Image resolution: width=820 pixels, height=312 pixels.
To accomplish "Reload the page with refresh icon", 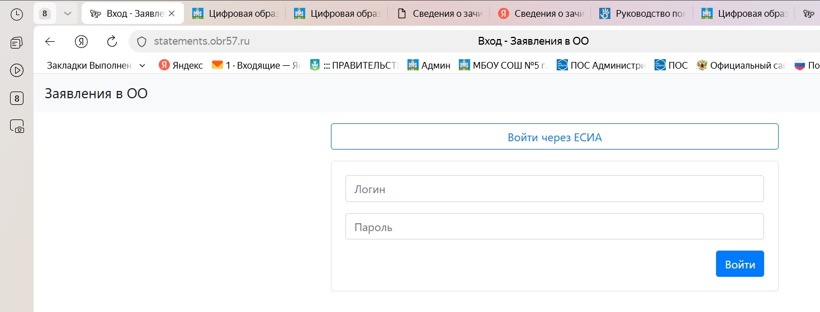I will tap(112, 41).
